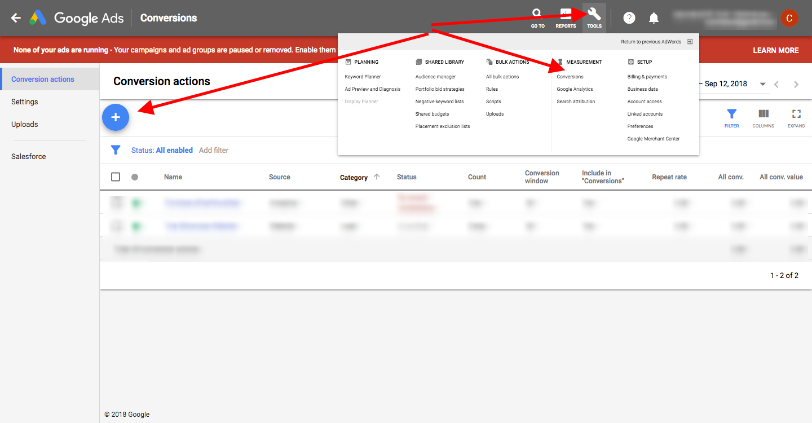
Task: Check the second conversion action row
Action: (x=116, y=226)
